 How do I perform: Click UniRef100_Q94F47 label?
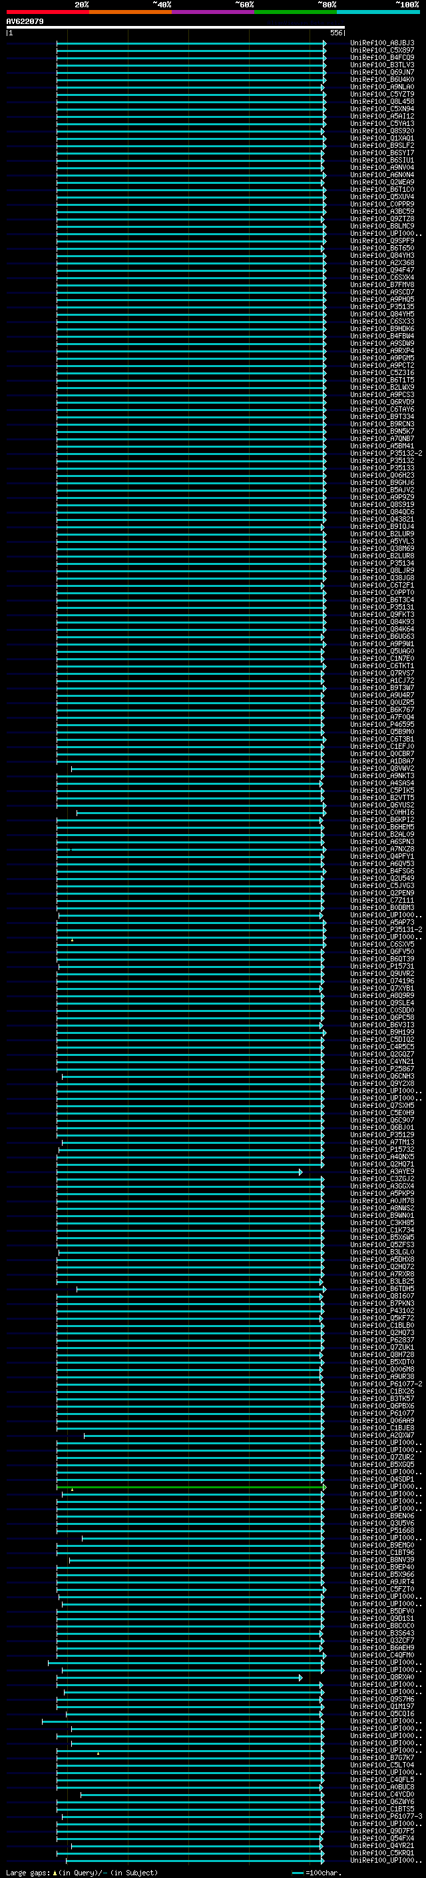tap(382, 270)
